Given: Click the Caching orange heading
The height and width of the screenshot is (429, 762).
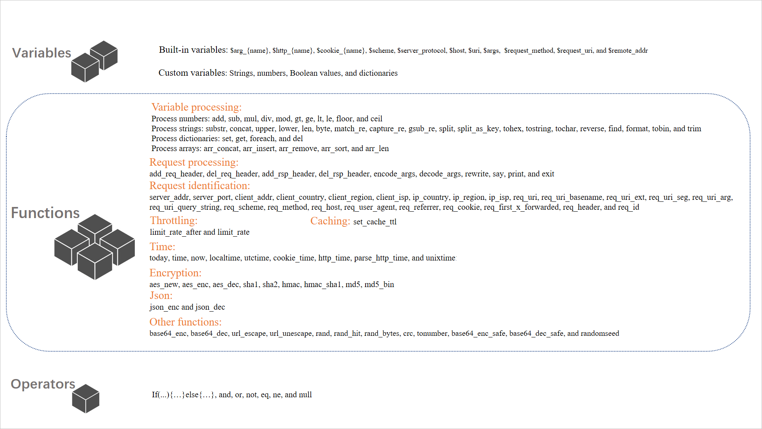Looking at the screenshot, I should click(x=330, y=221).
